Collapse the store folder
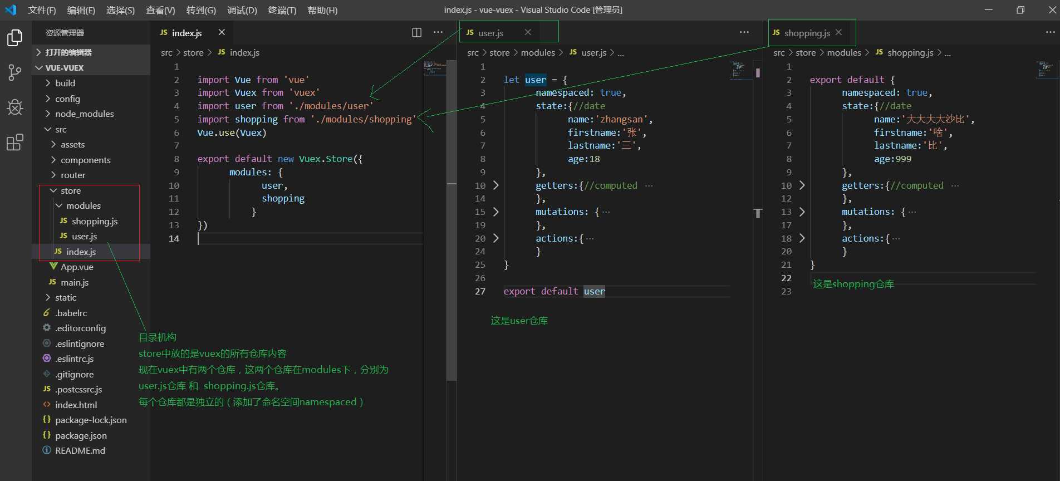The width and height of the screenshot is (1060, 481). [x=91, y=190]
